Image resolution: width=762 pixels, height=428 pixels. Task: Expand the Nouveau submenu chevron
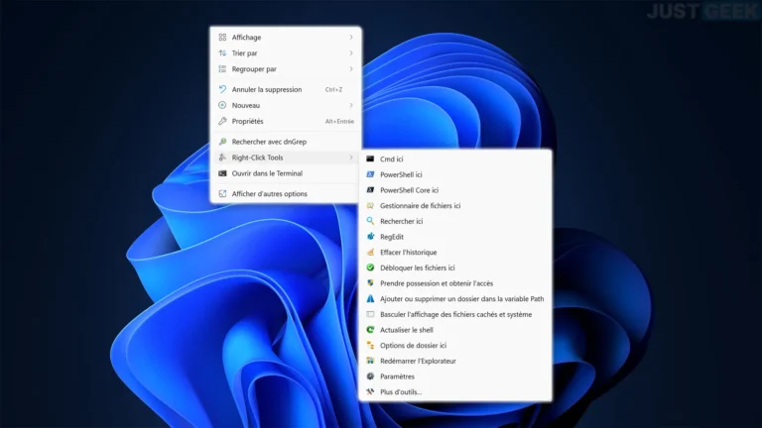pos(351,105)
